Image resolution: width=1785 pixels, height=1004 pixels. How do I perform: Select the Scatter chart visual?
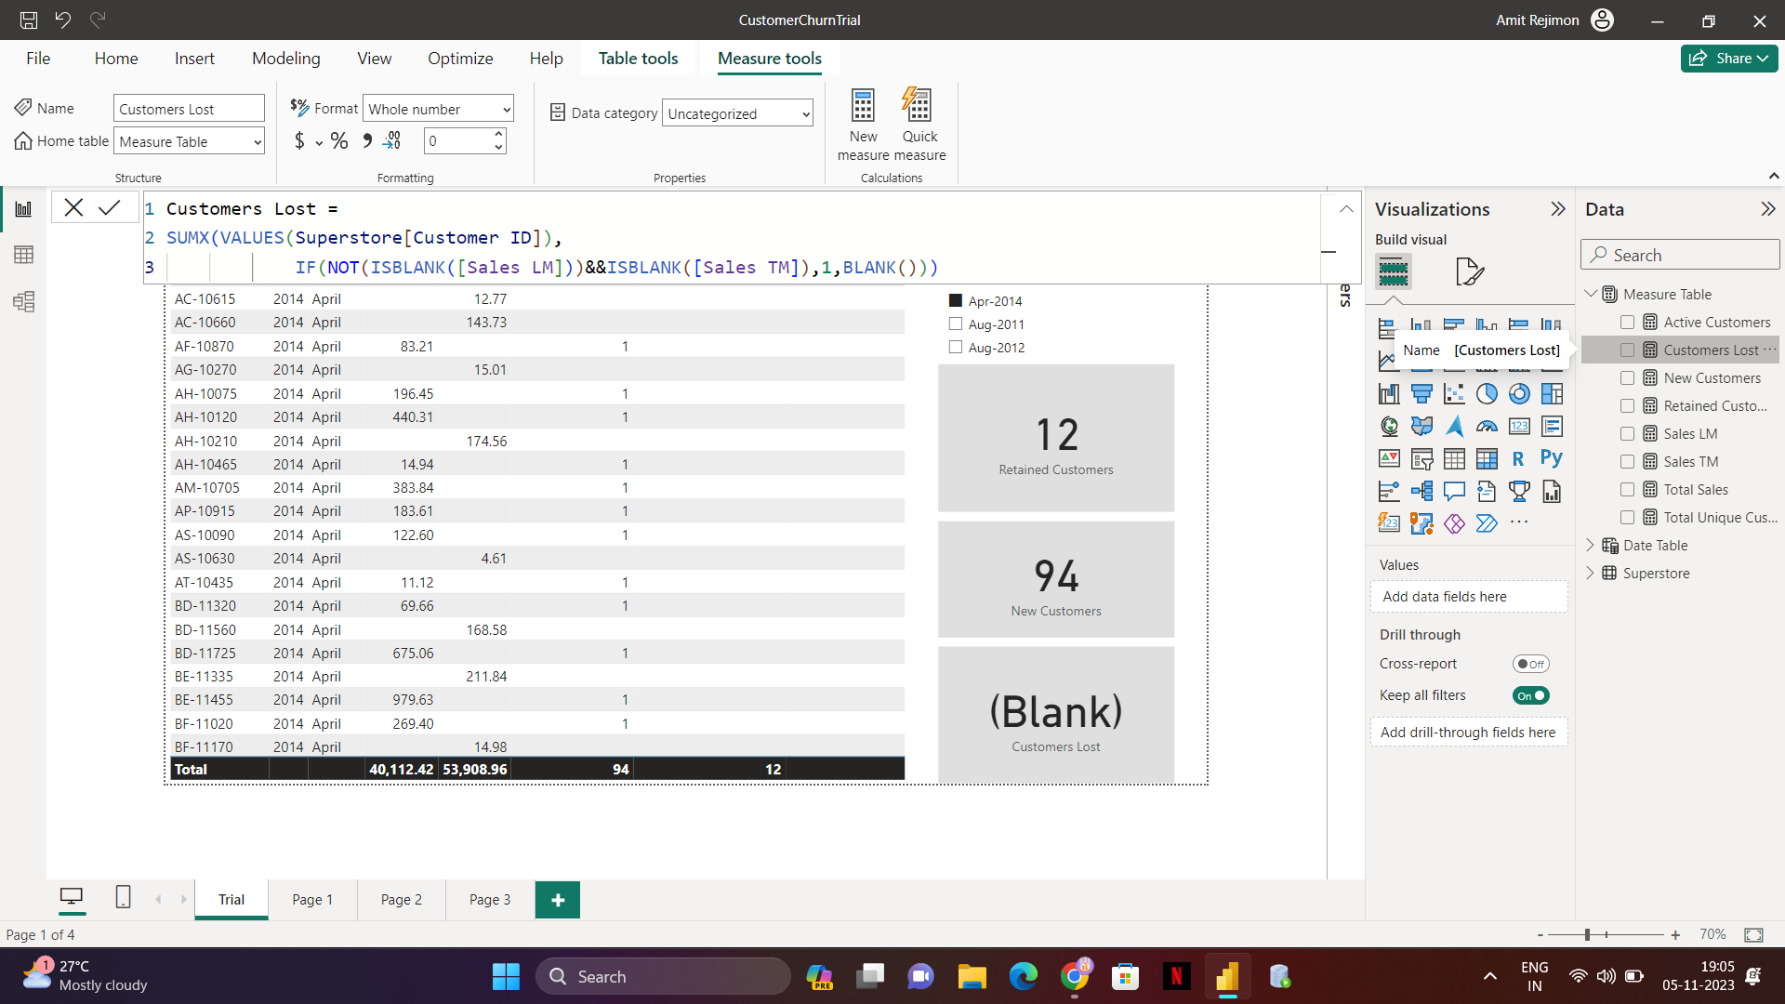click(x=1454, y=394)
